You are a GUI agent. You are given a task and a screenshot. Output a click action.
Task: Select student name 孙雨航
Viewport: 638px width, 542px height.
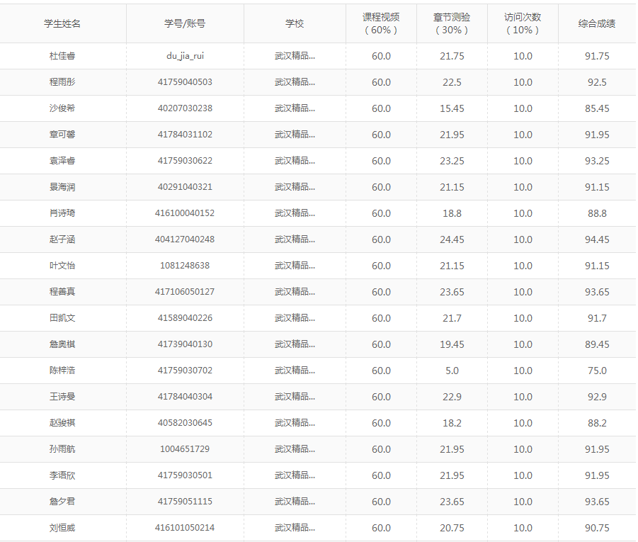[x=62, y=448]
